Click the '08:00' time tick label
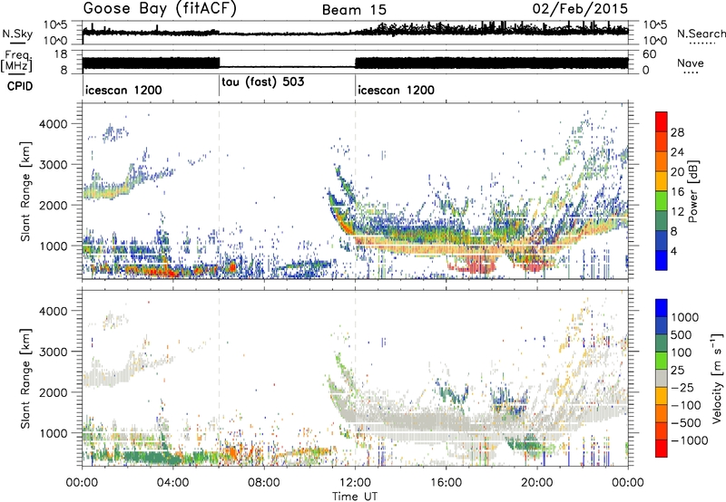The height and width of the screenshot is (502, 726). click(264, 483)
